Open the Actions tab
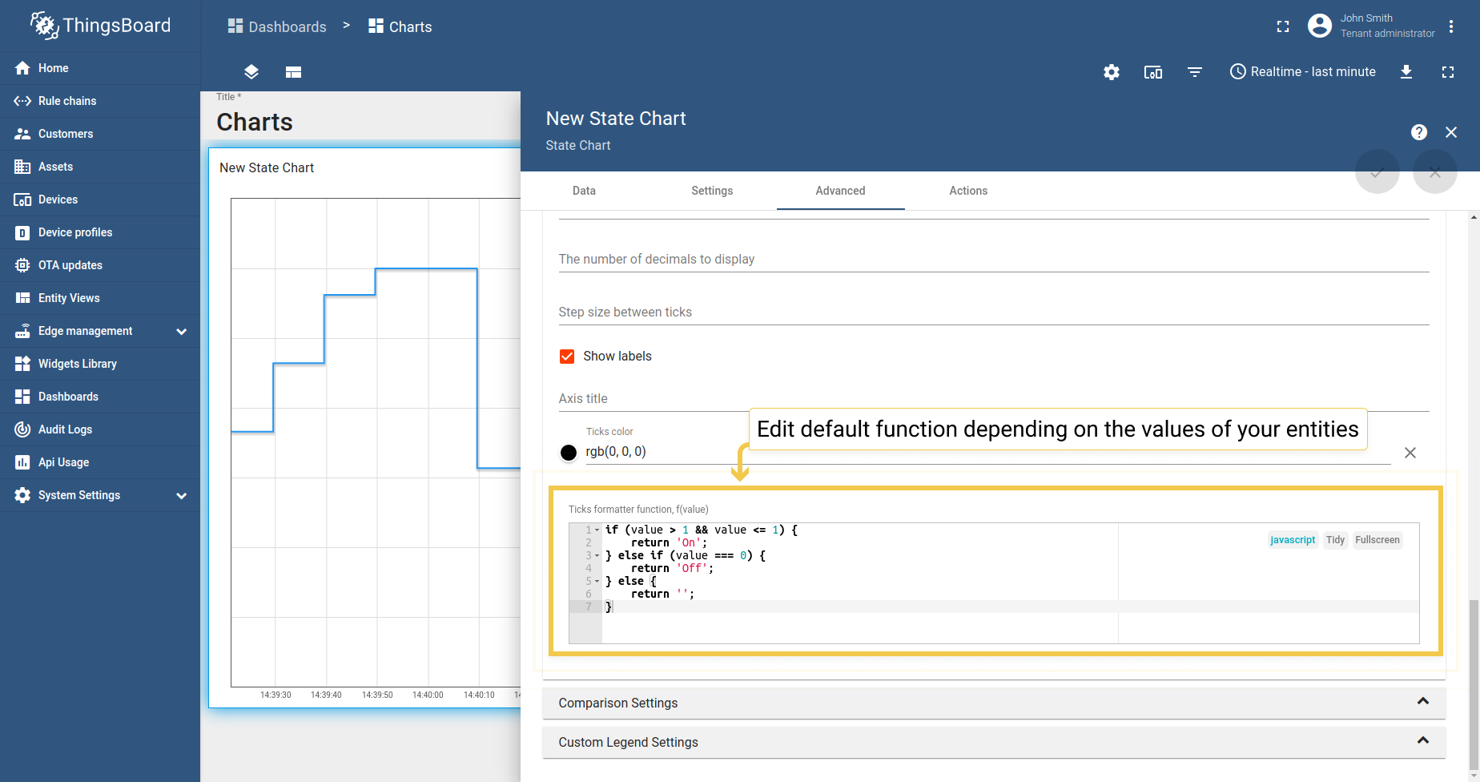 967,191
